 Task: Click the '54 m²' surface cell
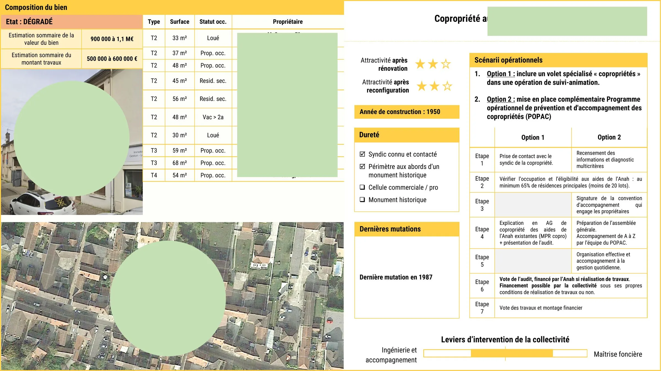click(180, 175)
